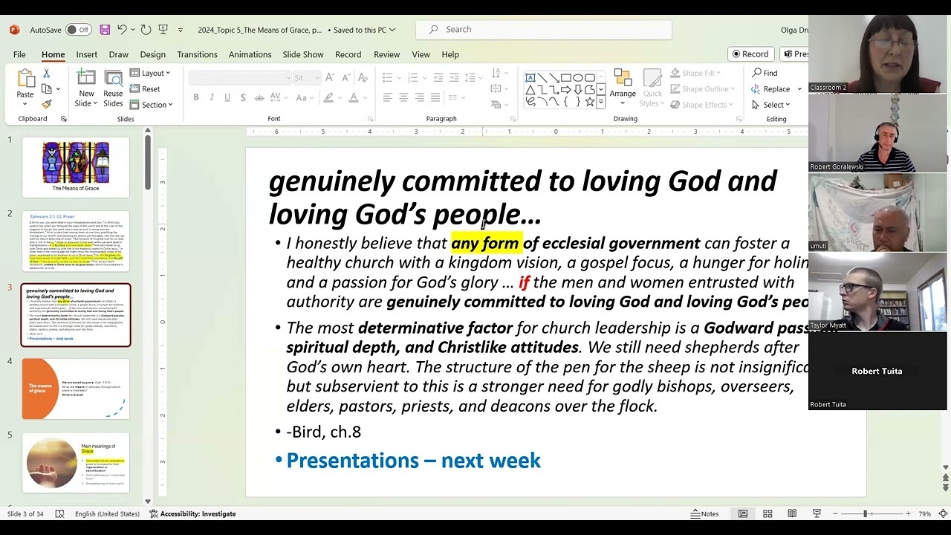Switch to the Transitions tab
This screenshot has width=951, height=535.
(x=197, y=54)
